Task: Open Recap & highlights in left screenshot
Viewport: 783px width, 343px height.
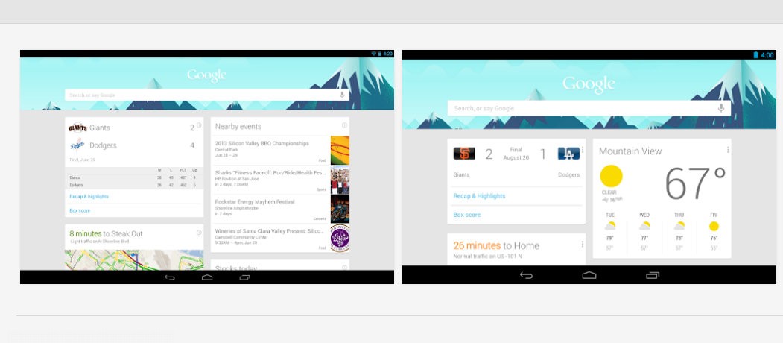Action: coord(89,197)
